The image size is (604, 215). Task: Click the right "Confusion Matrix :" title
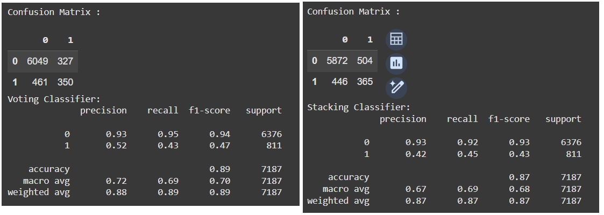point(353,11)
